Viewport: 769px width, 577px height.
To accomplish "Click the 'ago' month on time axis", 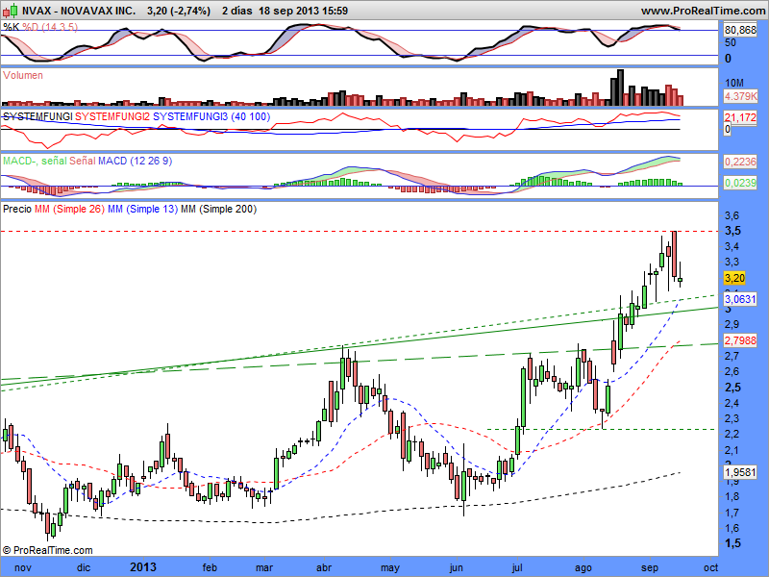I will click(x=583, y=568).
